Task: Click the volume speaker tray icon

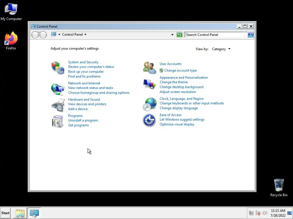Action: tap(265, 213)
